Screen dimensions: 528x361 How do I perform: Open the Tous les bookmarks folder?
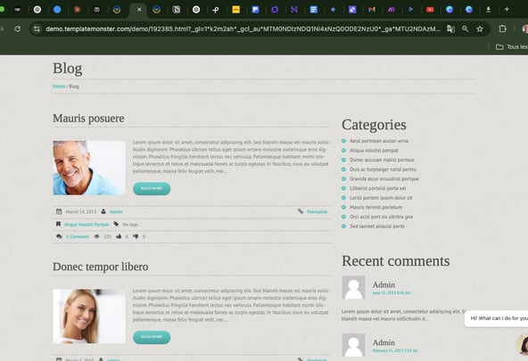point(512,46)
